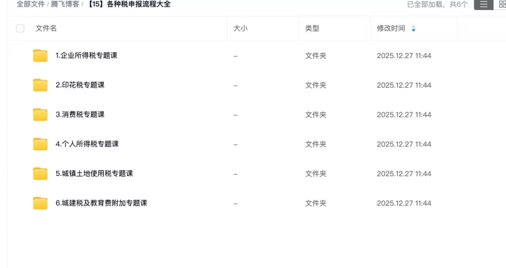Image resolution: width=506 pixels, height=268 pixels.
Task: Tick the select-all checkbox in header
Action: point(20,28)
